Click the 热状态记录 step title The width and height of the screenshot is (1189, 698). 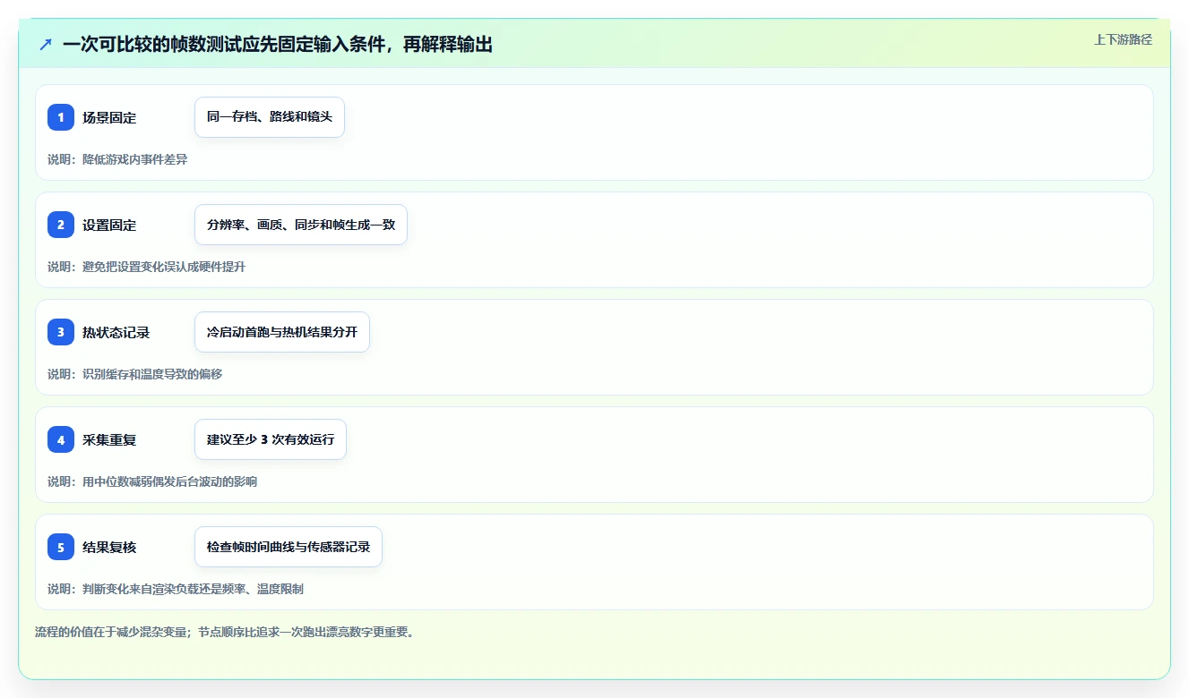click(x=116, y=332)
